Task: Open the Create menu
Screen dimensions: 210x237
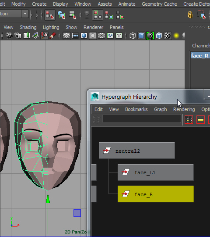Action: (39, 4)
